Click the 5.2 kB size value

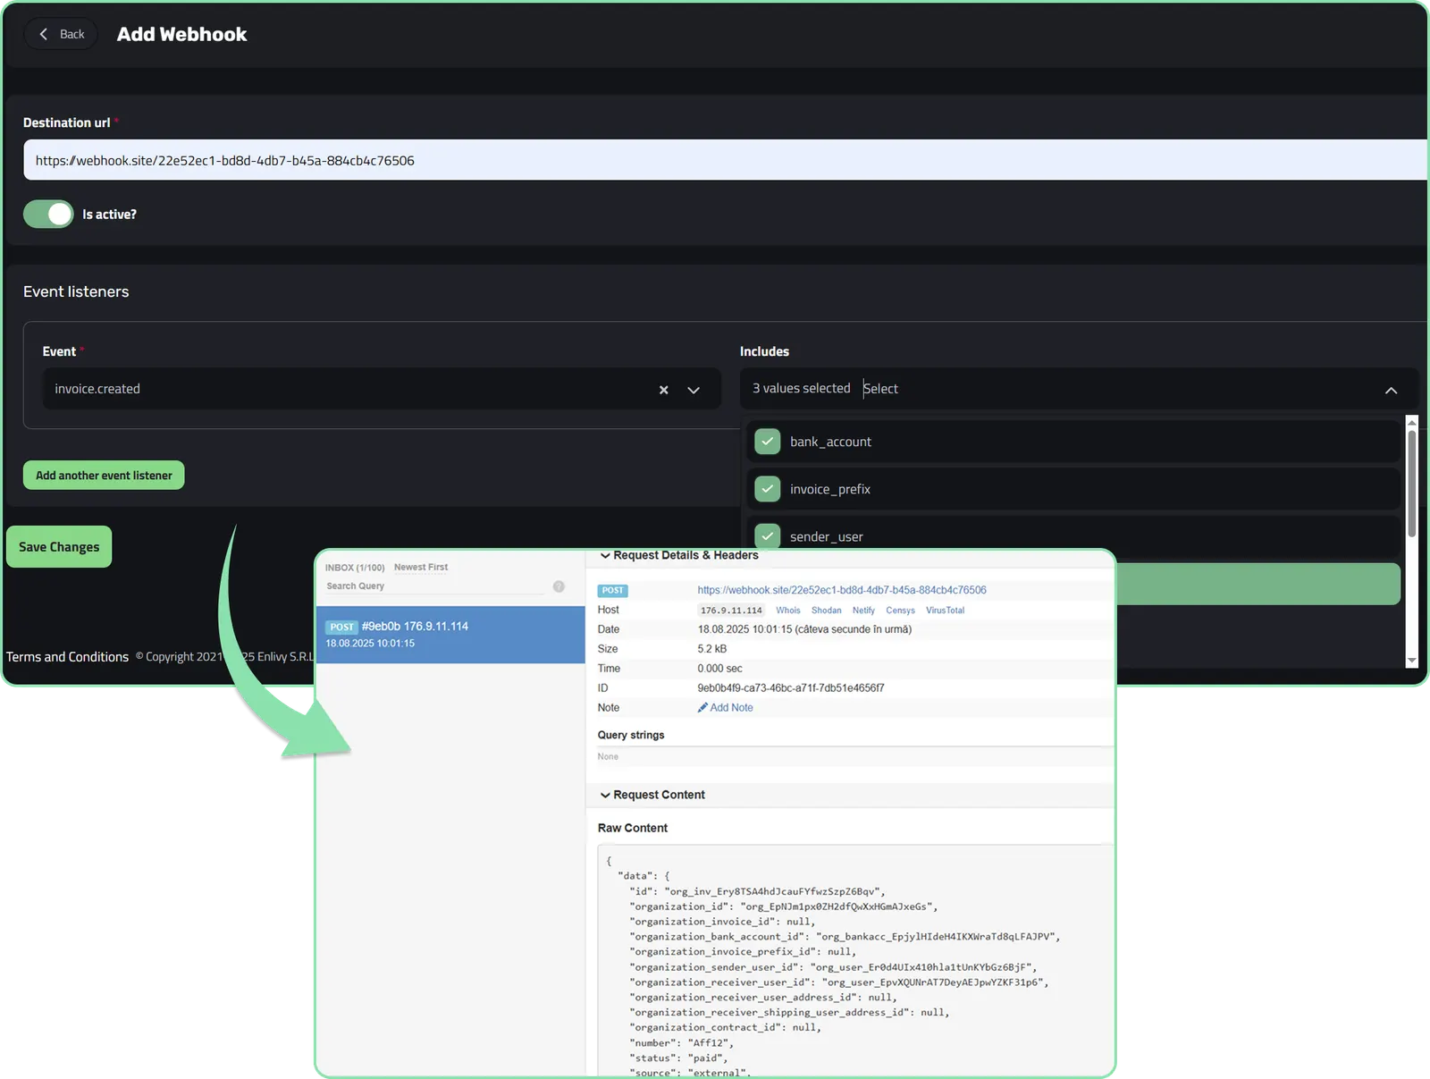point(712,649)
